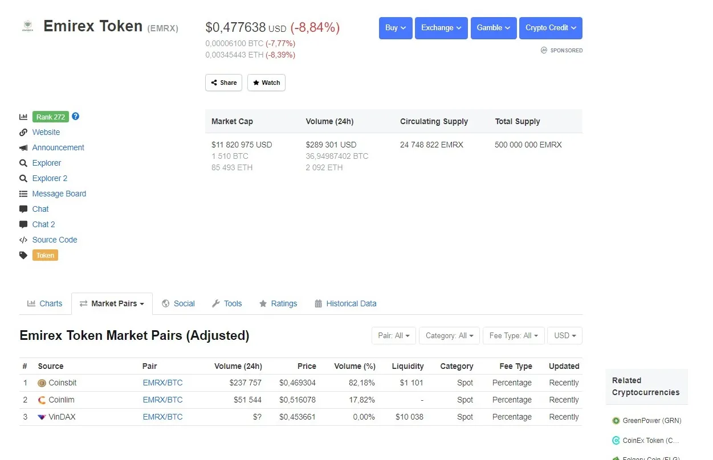
Task: Click the magnifier icon next to Explorer
Action: point(23,163)
